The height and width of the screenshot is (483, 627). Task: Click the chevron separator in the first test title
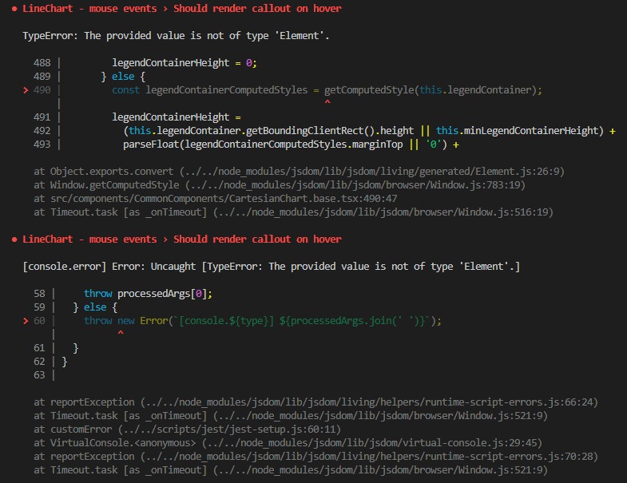coord(165,9)
